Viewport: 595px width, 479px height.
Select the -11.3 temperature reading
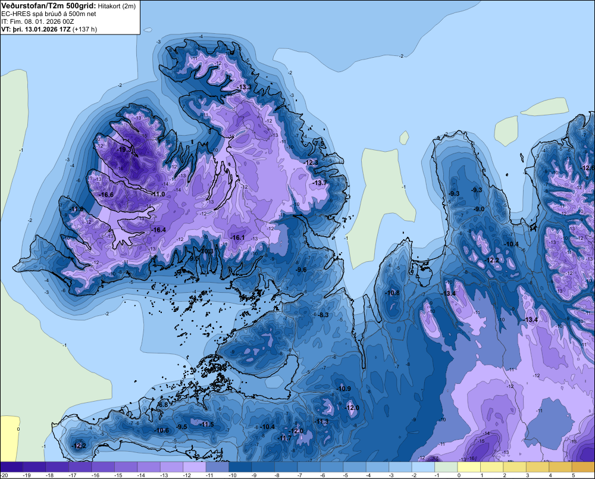click(321, 422)
